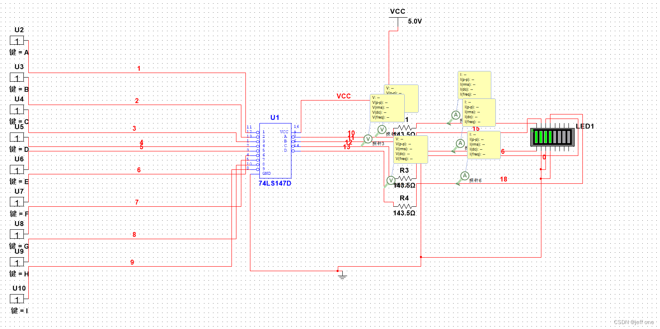Click the LED1 label text
Screen dimensions: 660x329
(585, 126)
